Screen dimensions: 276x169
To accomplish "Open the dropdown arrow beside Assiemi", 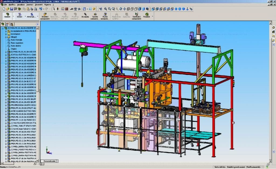I will click(x=13, y=16).
